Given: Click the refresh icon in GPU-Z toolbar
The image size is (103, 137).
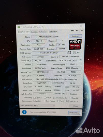Looking at the screenshot, I should click(77, 31).
